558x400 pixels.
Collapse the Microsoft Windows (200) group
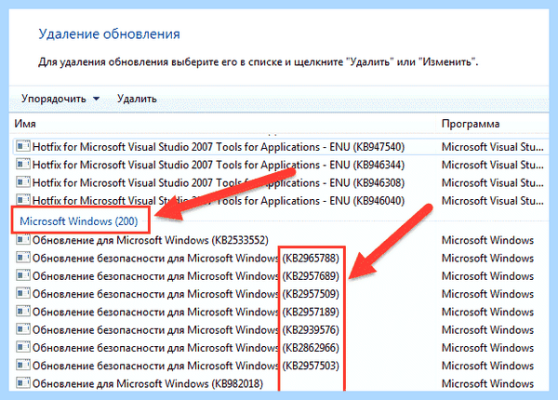(79, 221)
